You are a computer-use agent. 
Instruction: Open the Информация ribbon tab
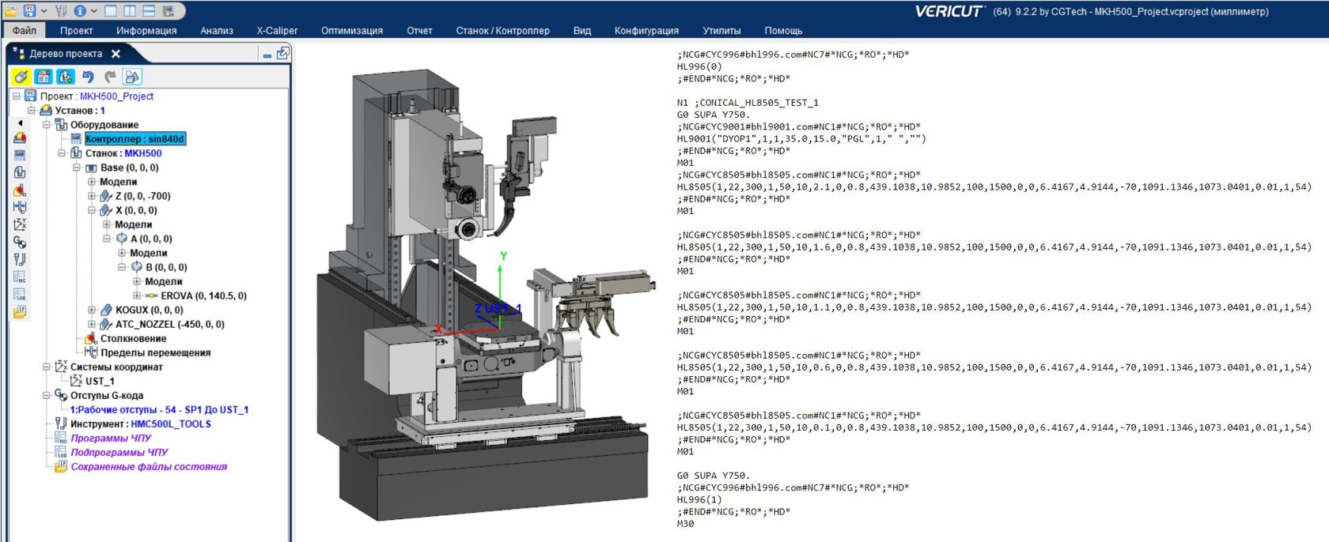pyautogui.click(x=146, y=30)
